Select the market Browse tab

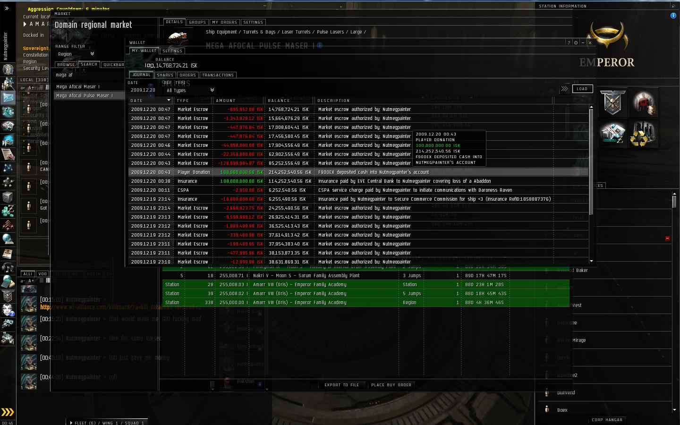click(x=66, y=65)
